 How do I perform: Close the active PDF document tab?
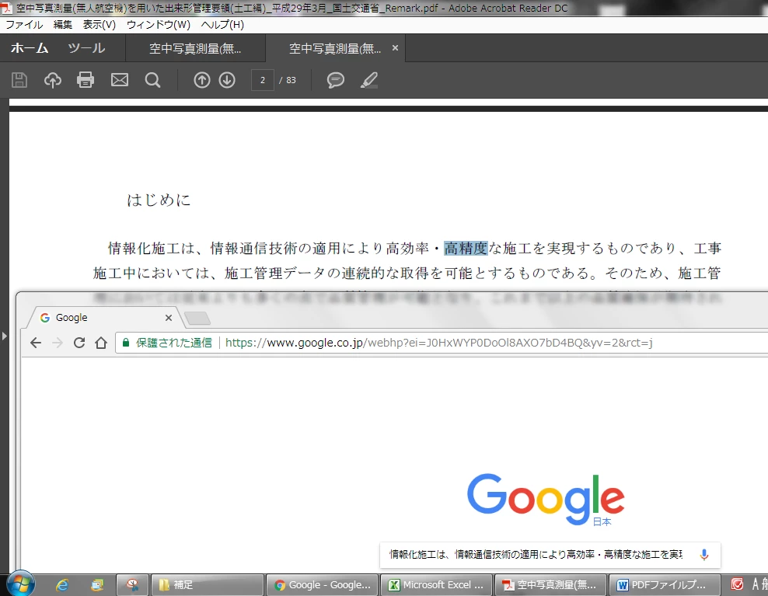coord(395,48)
